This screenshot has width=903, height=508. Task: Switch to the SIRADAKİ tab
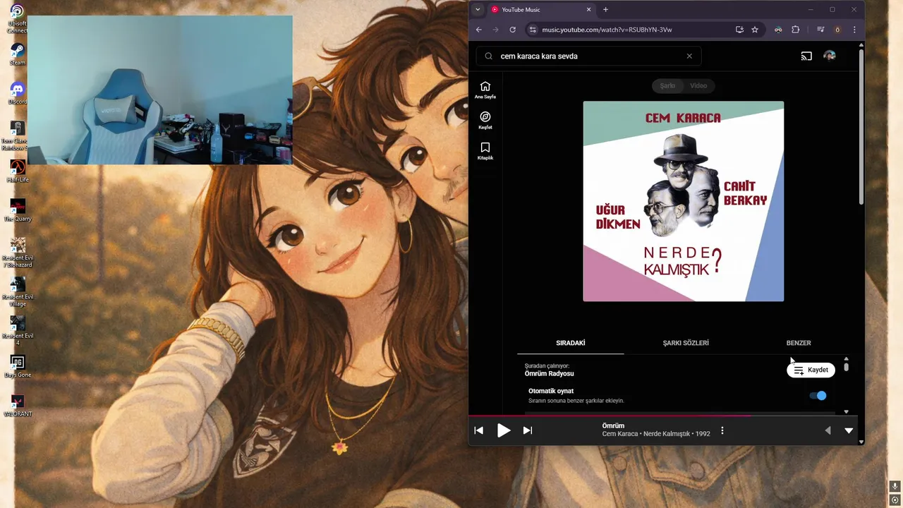pyautogui.click(x=571, y=343)
